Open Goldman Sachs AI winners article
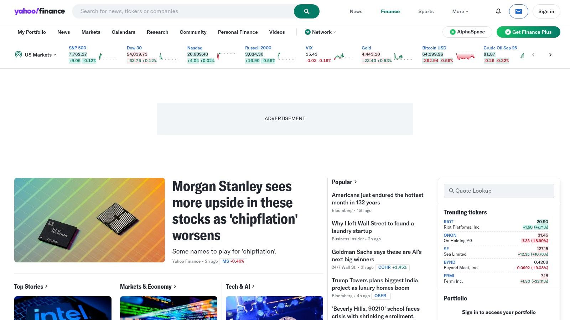The image size is (570, 320). pos(377,256)
